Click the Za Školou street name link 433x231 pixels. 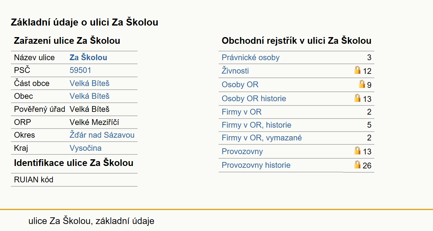point(88,57)
